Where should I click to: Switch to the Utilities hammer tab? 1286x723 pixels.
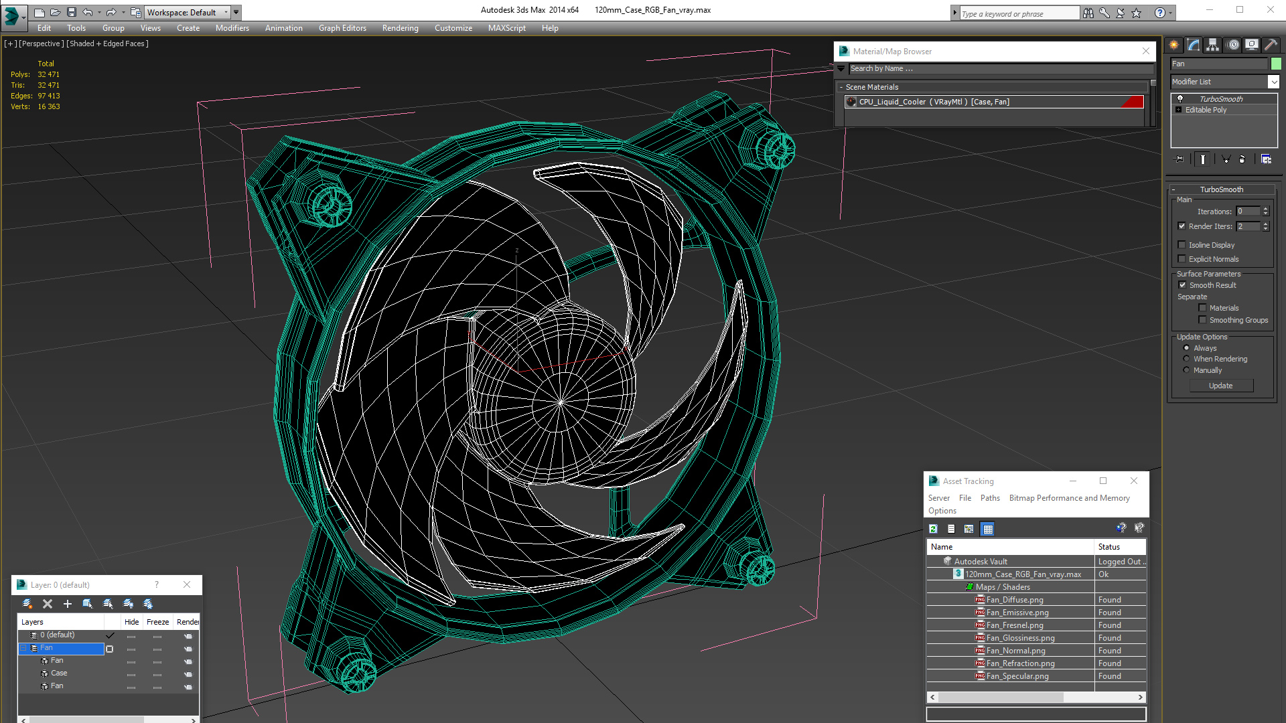click(1271, 45)
